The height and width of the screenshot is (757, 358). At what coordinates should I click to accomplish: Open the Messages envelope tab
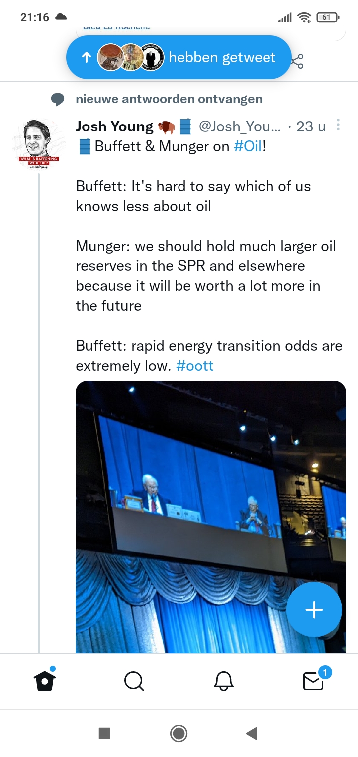[314, 679]
